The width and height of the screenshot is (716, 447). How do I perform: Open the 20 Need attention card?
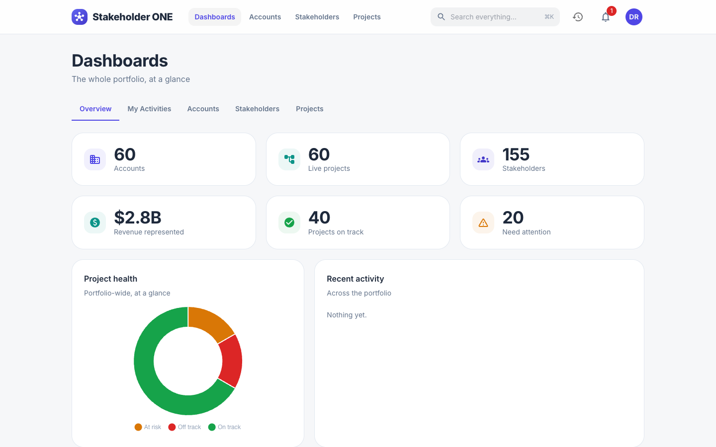pos(552,223)
